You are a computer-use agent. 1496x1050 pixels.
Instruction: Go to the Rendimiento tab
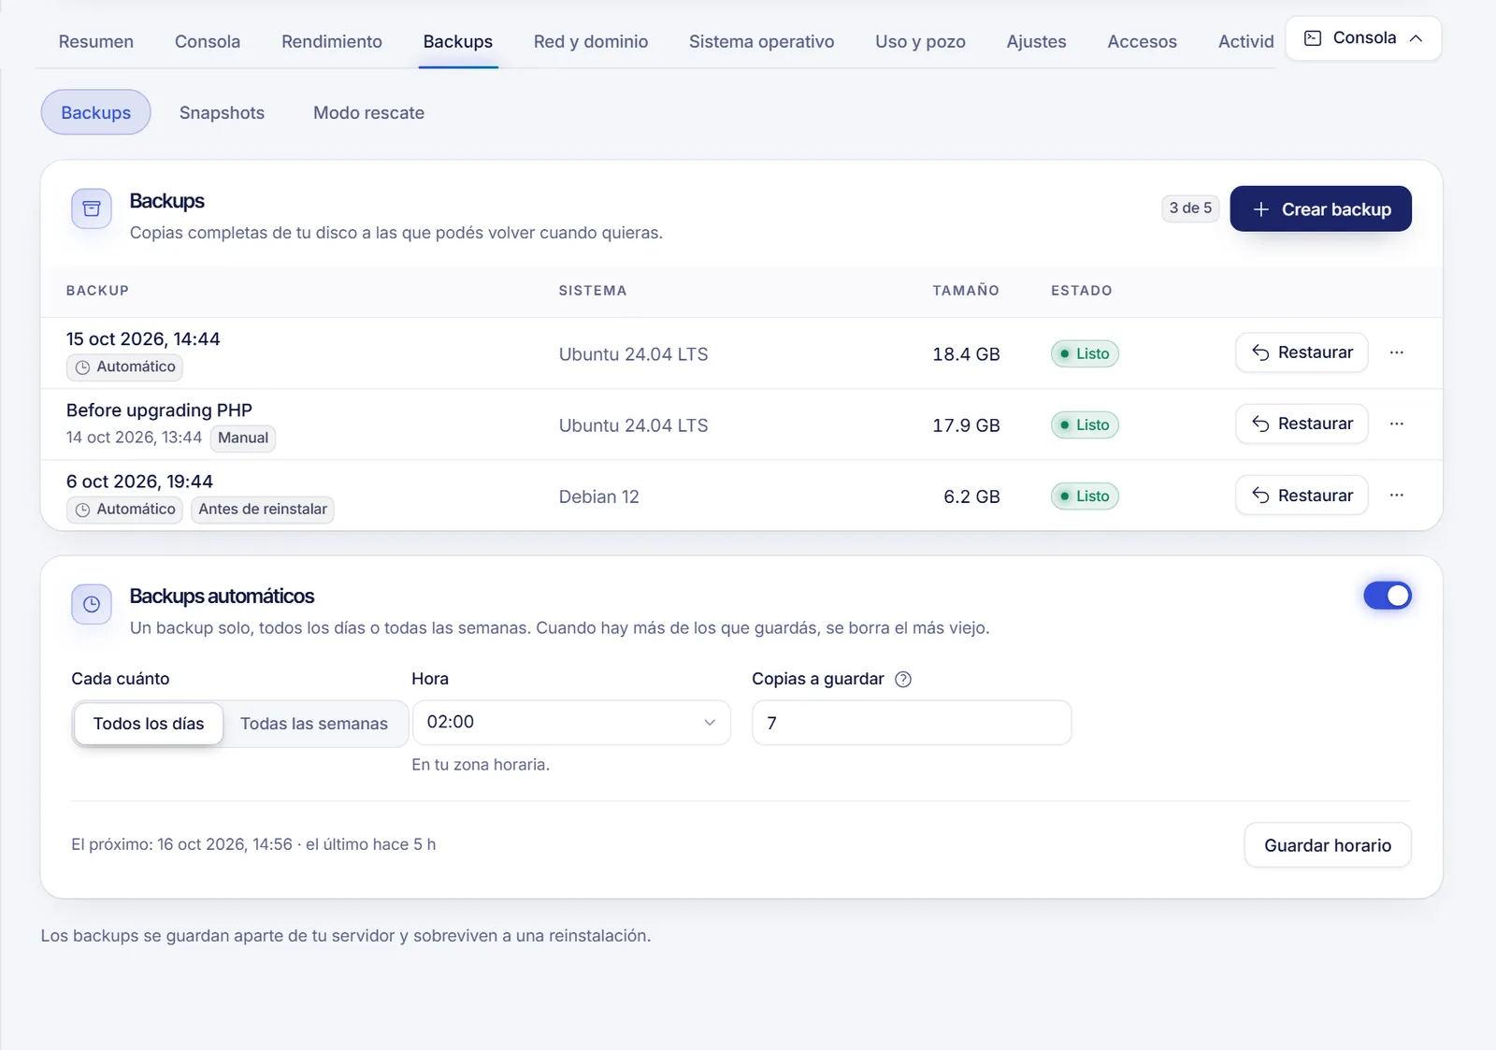[x=332, y=41]
